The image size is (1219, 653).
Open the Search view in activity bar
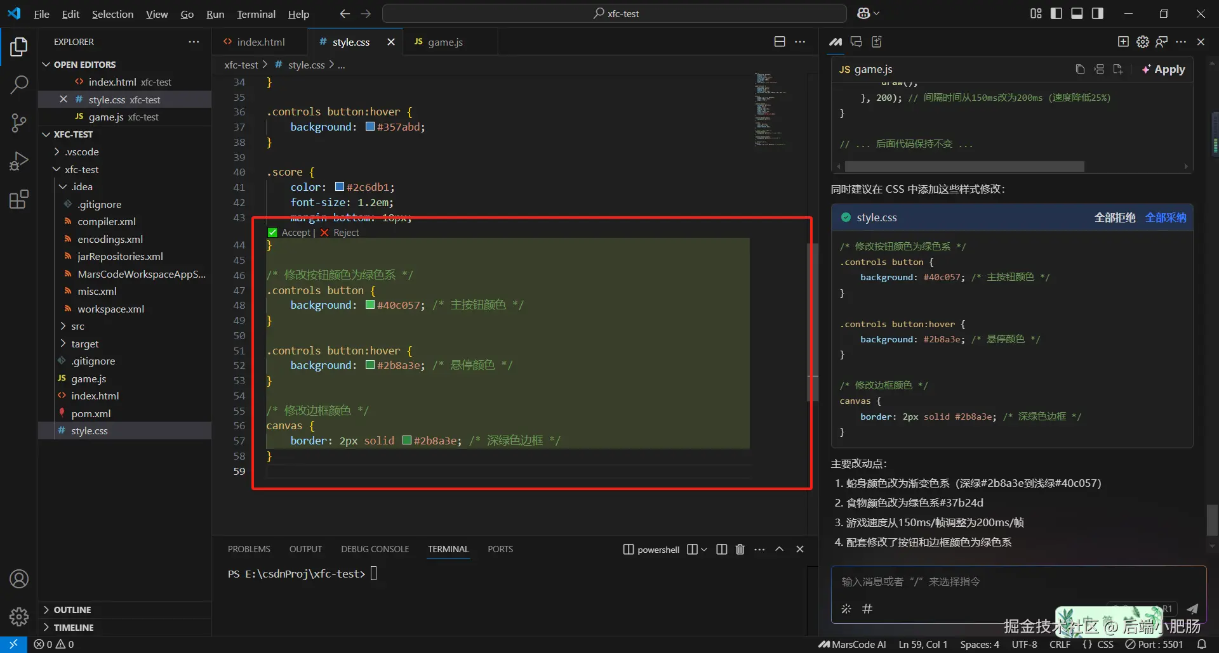19,84
